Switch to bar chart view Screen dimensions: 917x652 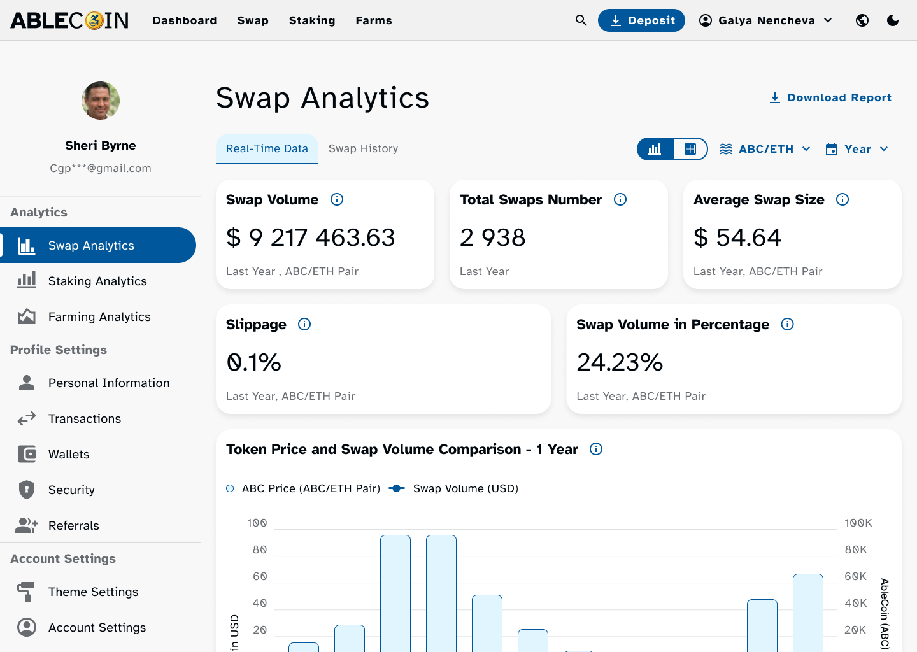pos(655,149)
